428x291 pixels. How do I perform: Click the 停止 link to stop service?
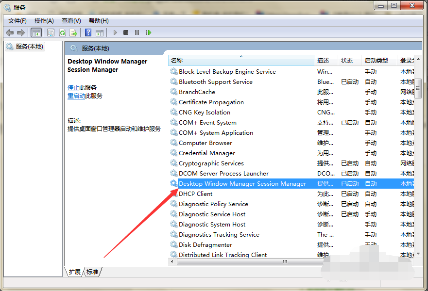coord(73,88)
